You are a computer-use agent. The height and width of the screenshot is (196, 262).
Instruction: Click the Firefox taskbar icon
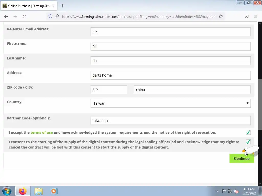(x=23, y=191)
